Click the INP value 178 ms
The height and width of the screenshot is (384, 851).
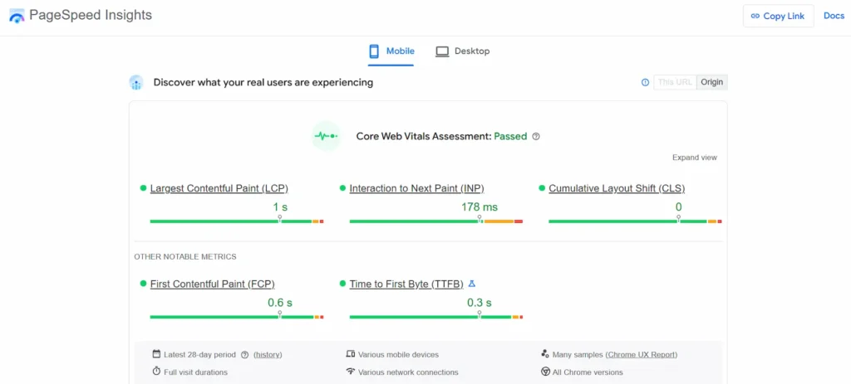pyautogui.click(x=480, y=207)
